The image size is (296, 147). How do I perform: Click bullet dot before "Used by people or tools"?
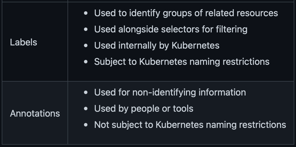pyautogui.click(x=86, y=109)
